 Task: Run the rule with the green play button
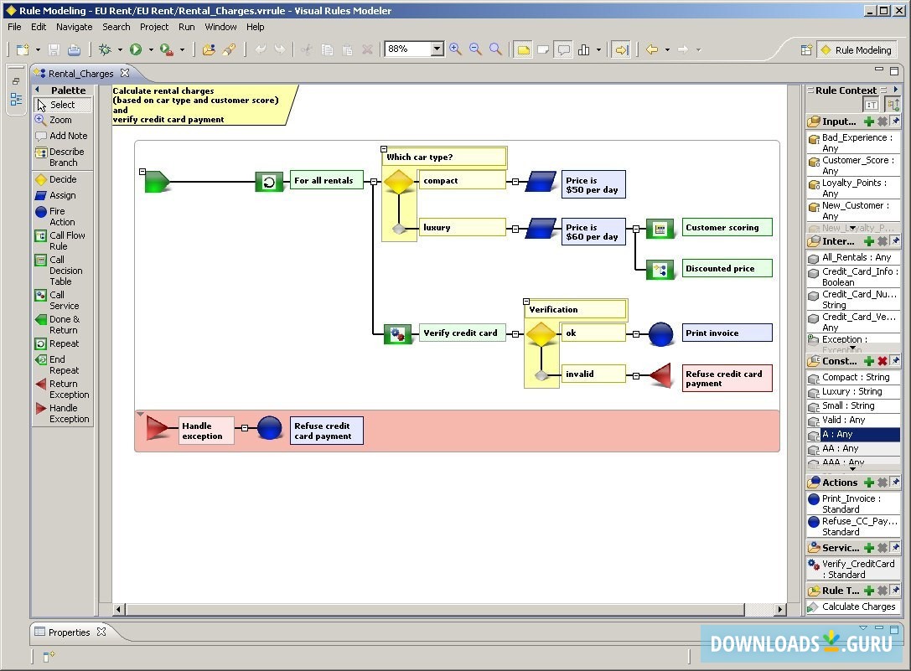point(134,49)
